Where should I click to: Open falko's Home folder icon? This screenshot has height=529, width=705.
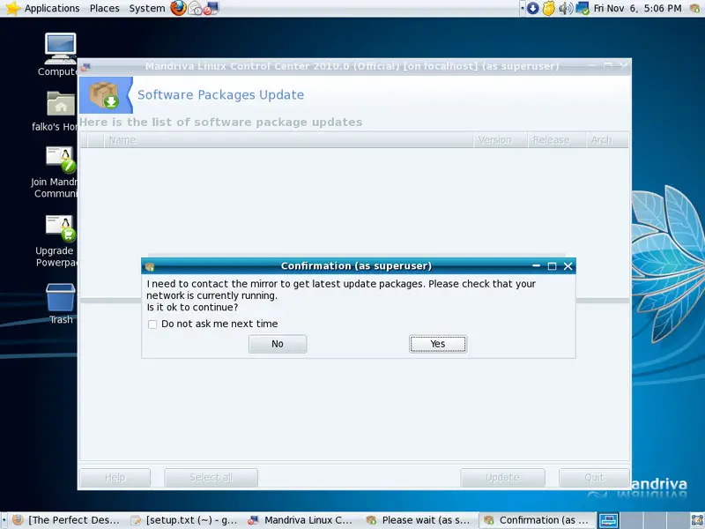click(x=60, y=104)
